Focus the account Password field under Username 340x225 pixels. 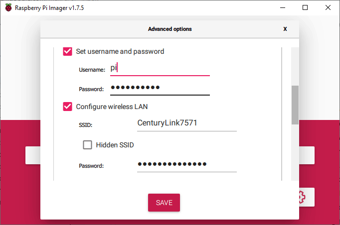160,88
